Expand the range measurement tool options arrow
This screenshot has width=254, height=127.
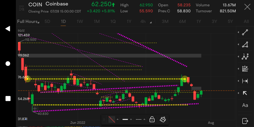pos(238,81)
